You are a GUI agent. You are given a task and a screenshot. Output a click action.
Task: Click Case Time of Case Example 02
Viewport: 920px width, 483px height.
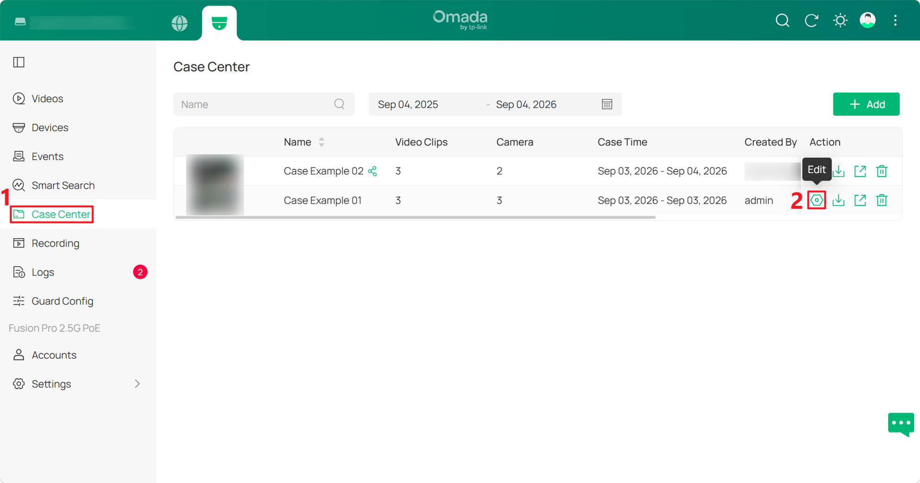click(662, 171)
